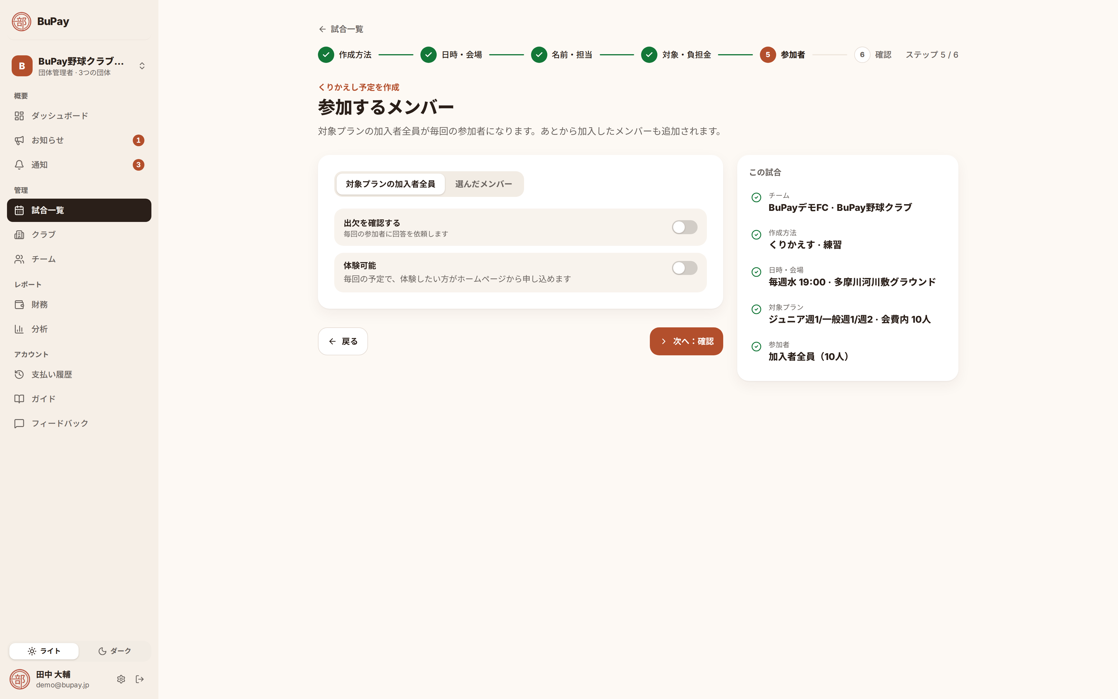Open 通知 bell icon
Image resolution: width=1118 pixels, height=699 pixels.
point(19,165)
